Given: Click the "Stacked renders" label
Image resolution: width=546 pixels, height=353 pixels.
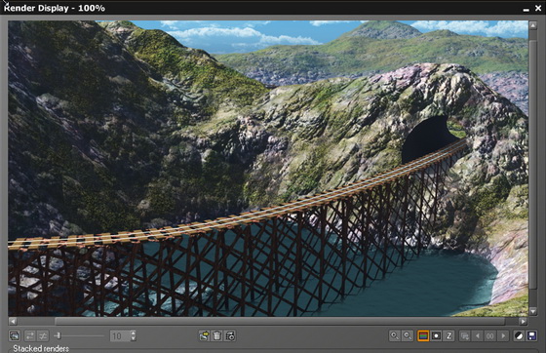Looking at the screenshot, I should 41,348.
